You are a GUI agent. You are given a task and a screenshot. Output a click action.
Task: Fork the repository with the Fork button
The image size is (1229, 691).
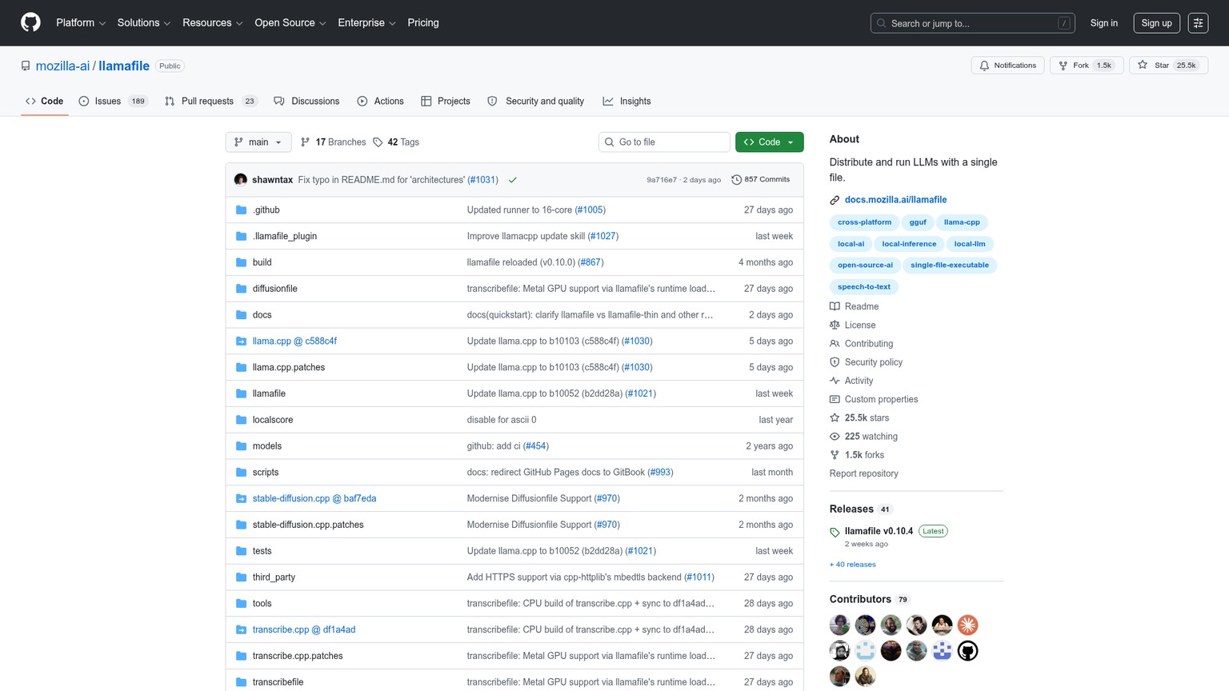point(1087,66)
